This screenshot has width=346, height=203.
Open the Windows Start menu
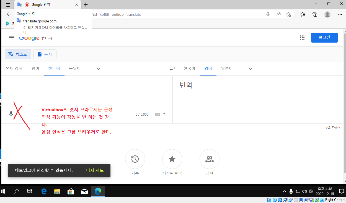click(x=4, y=191)
